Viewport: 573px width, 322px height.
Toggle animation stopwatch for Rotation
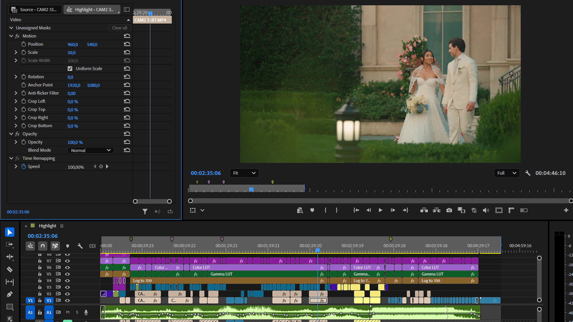tap(23, 77)
